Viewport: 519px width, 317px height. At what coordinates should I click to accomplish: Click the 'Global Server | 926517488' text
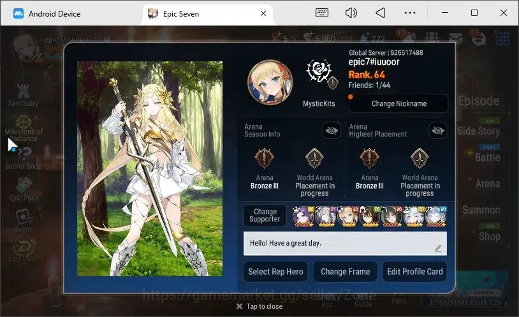pos(386,53)
